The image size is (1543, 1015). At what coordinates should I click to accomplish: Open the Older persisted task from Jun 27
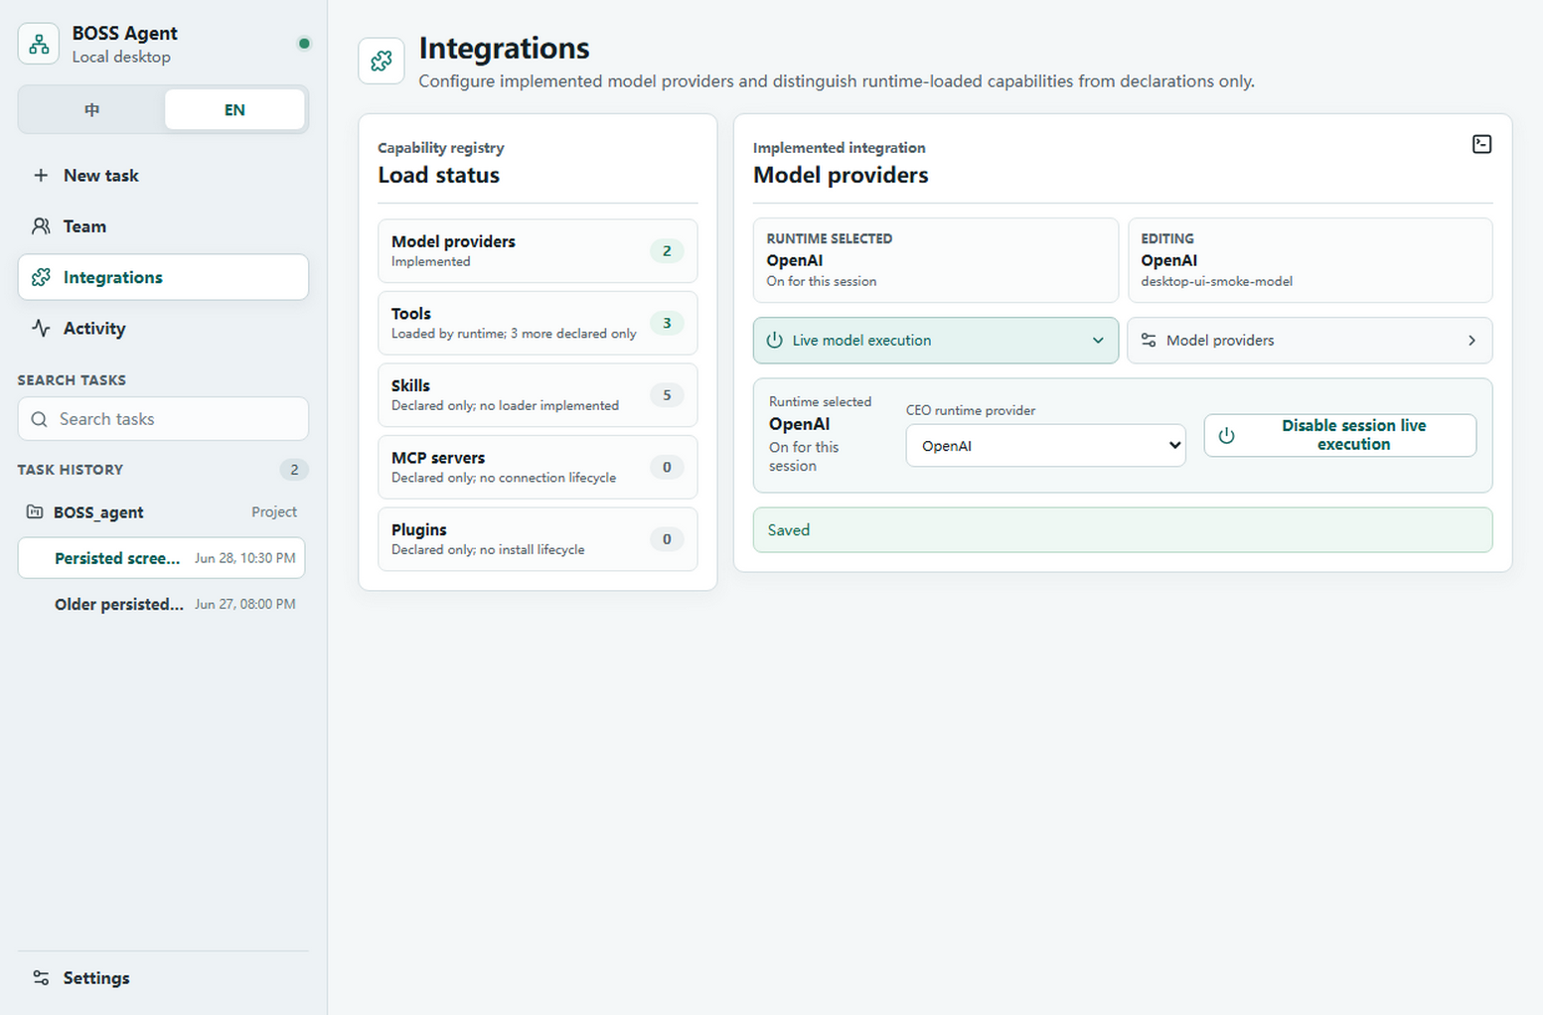coord(163,604)
